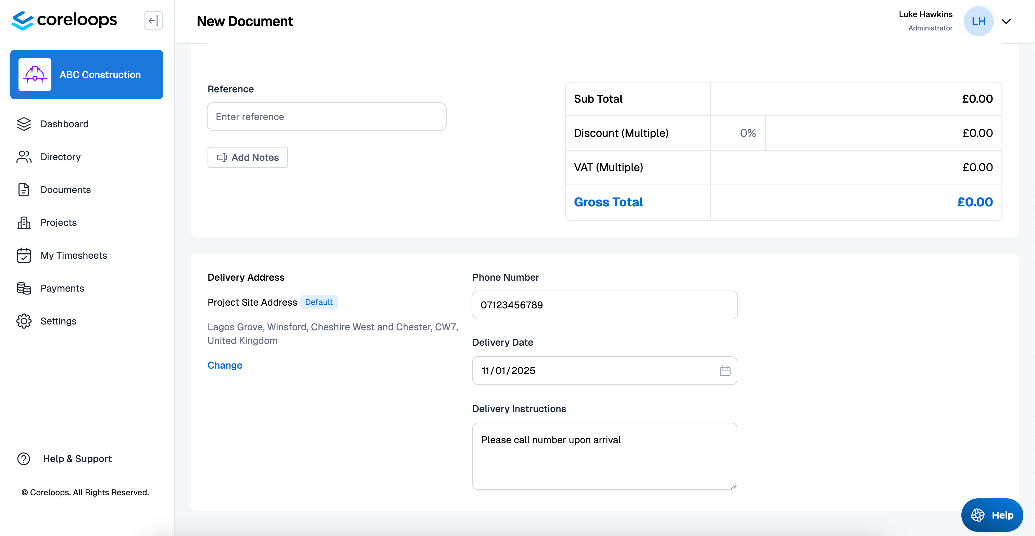Click the Payments coins icon

(24, 288)
